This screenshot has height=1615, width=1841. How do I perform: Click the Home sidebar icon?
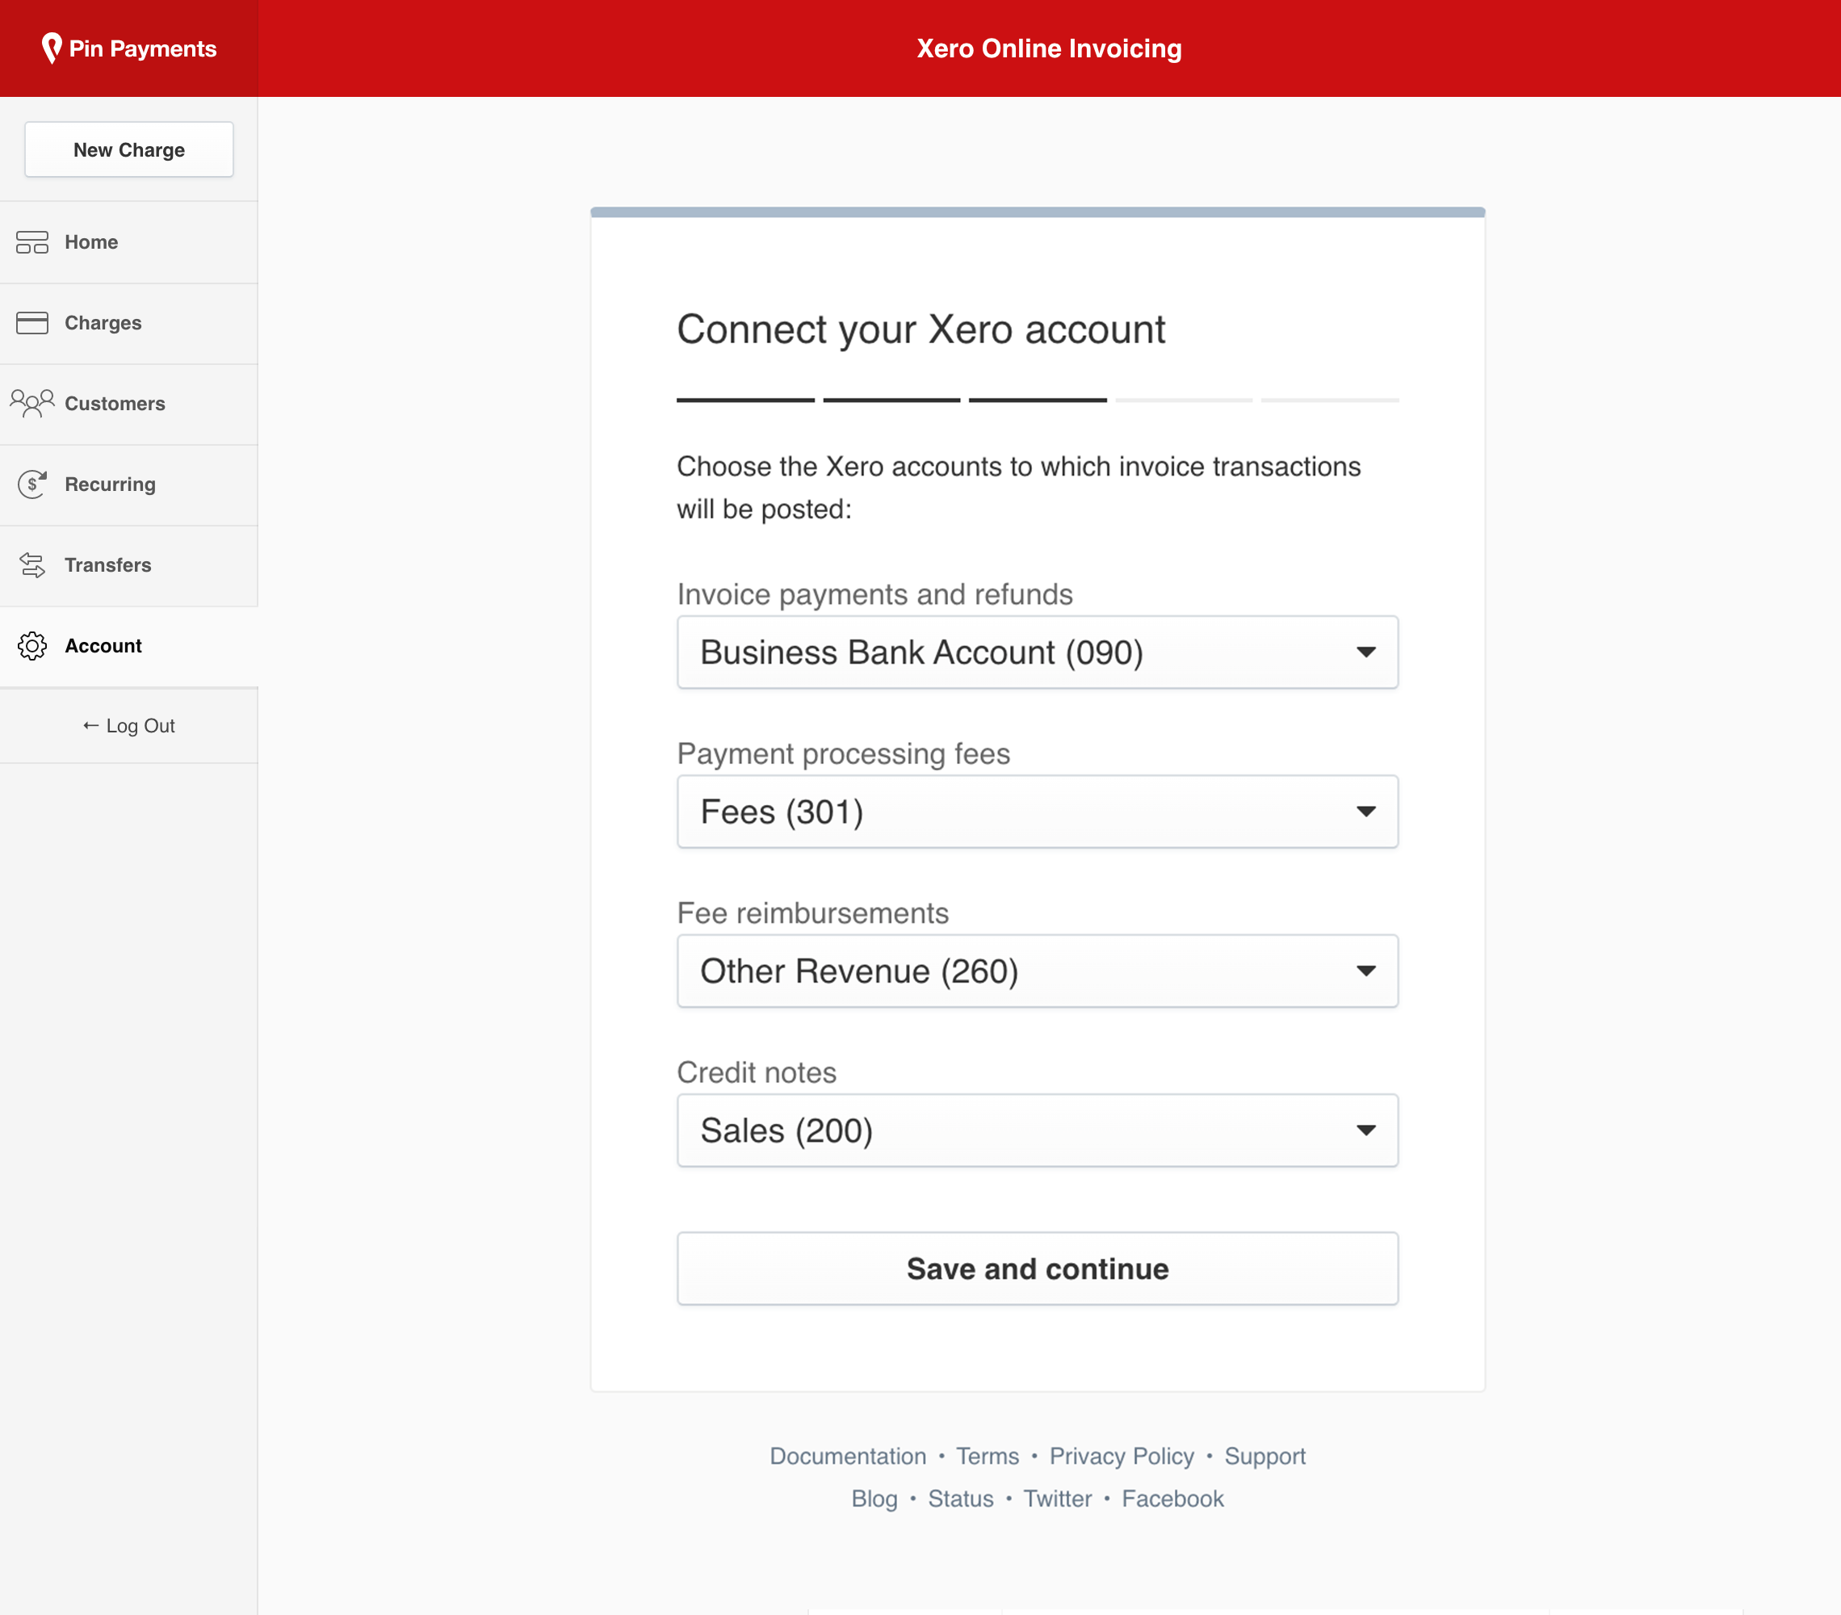click(31, 242)
